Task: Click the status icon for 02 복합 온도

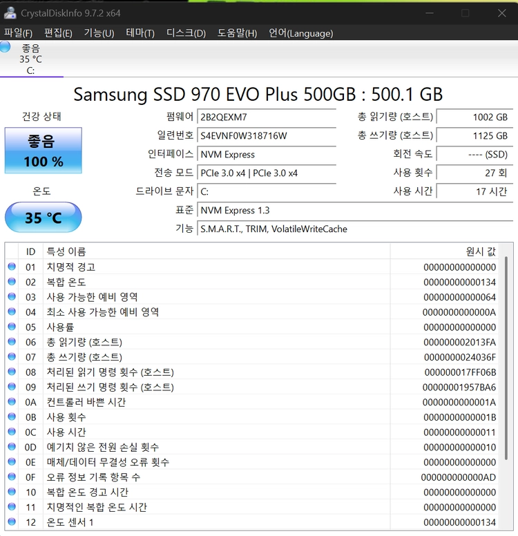Action: pos(12,281)
